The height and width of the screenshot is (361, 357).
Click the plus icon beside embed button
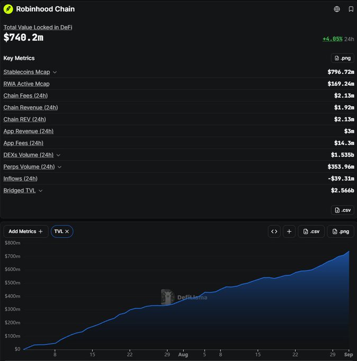[x=289, y=231]
